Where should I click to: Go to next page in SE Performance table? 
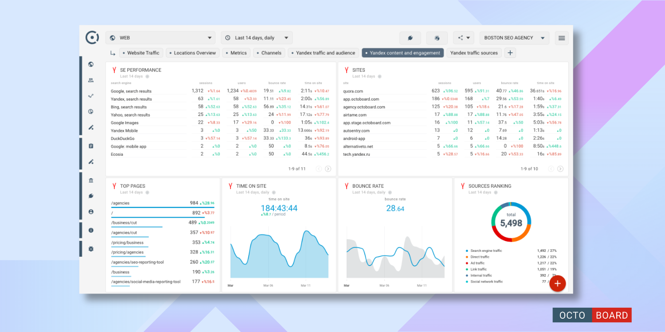tap(328, 169)
